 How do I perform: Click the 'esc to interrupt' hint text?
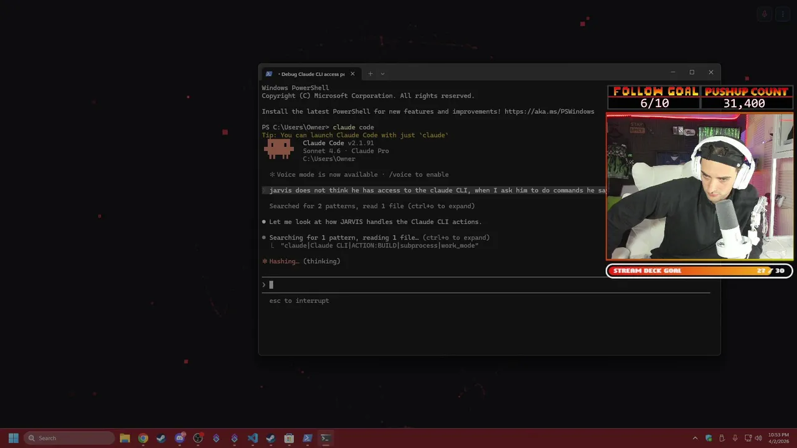click(299, 301)
